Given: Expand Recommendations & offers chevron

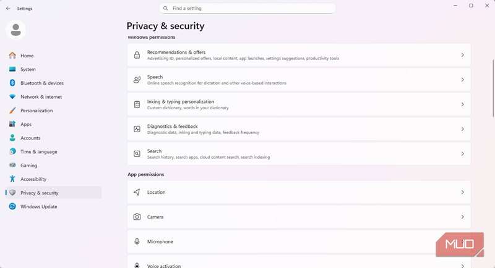Looking at the screenshot, I should [462, 55].
